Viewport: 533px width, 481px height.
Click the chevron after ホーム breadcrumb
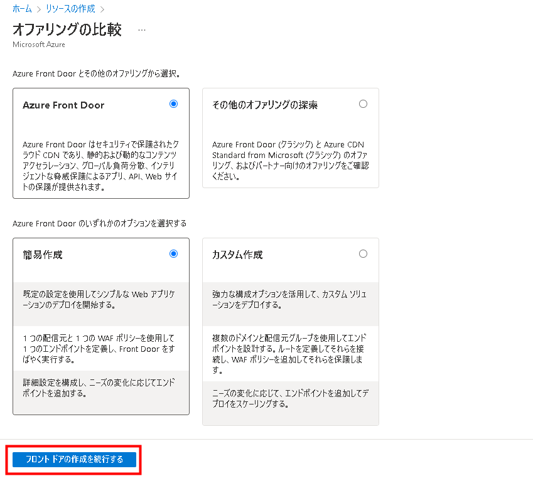39,9
